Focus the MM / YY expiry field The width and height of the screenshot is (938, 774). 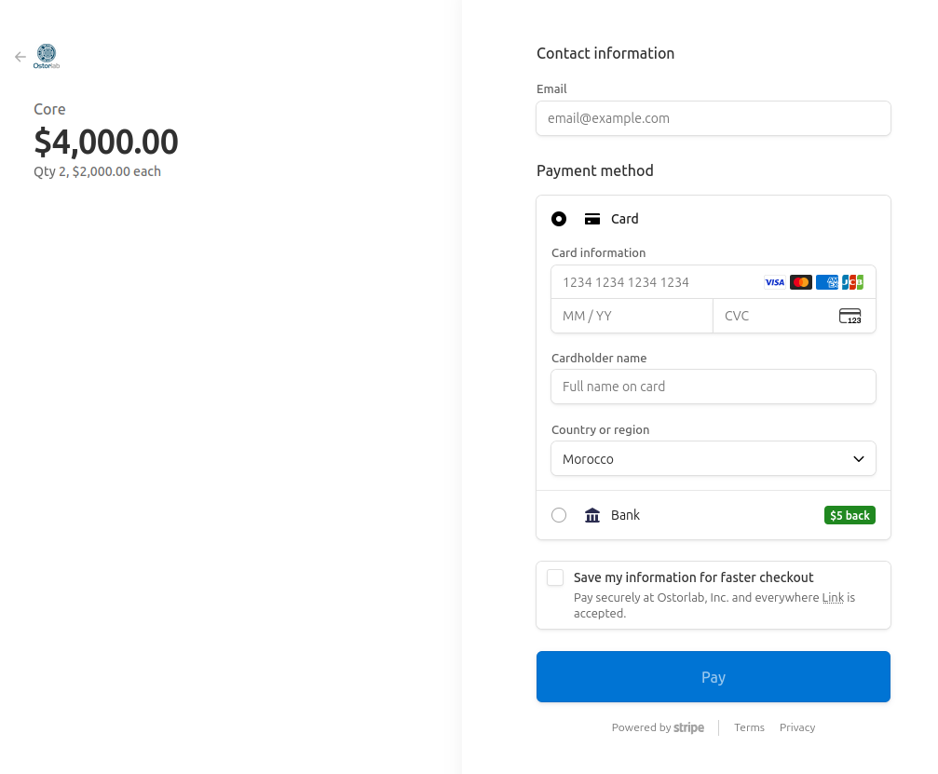click(632, 316)
